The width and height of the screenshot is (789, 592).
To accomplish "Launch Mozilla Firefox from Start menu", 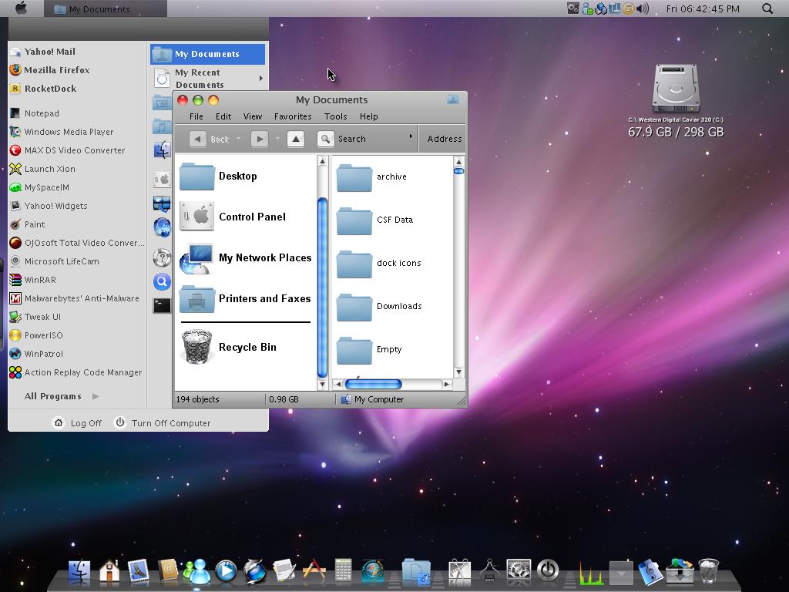I will (x=49, y=70).
